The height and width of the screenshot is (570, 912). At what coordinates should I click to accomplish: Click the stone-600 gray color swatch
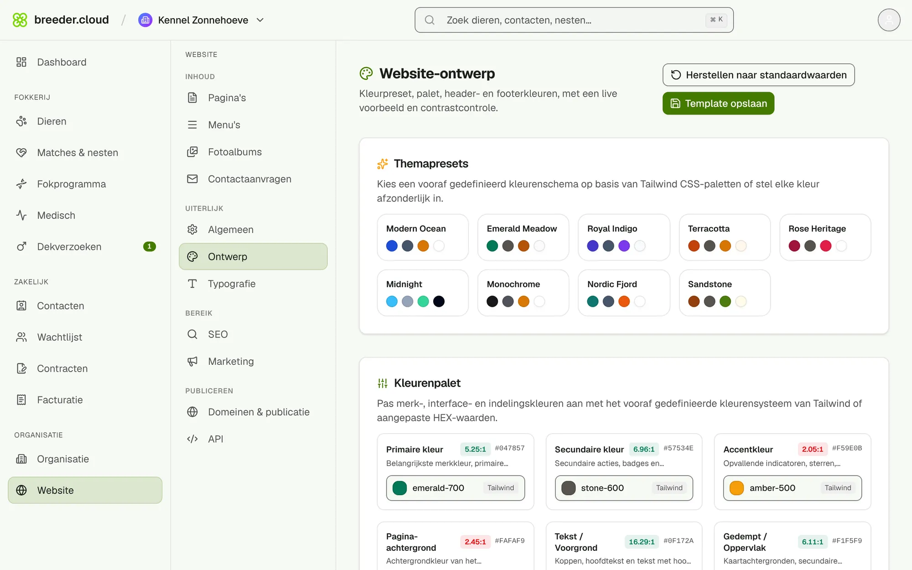coord(568,488)
